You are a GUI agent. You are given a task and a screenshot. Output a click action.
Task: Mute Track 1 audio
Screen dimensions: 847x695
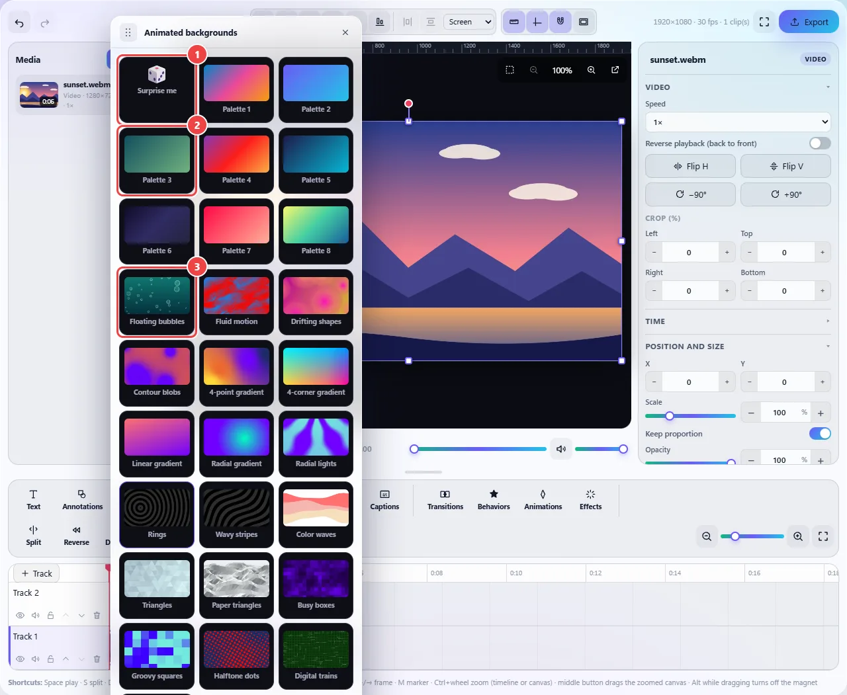[36, 659]
